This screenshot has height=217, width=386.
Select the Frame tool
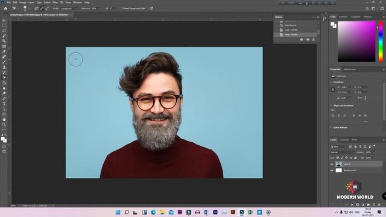(4, 46)
